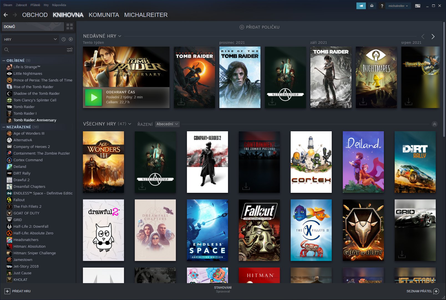Viewport: 446px width, 300px height.
Task: Select Company of Heroes 2 in sidebar
Action: [x=32, y=147]
